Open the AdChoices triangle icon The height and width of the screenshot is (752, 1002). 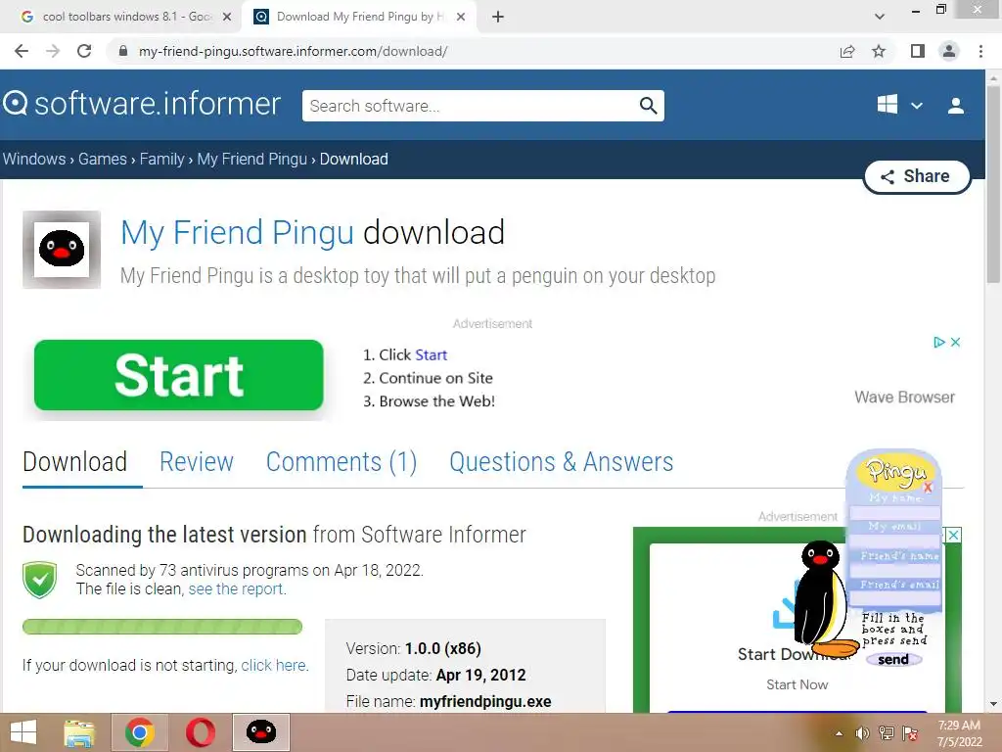pyautogui.click(x=938, y=342)
